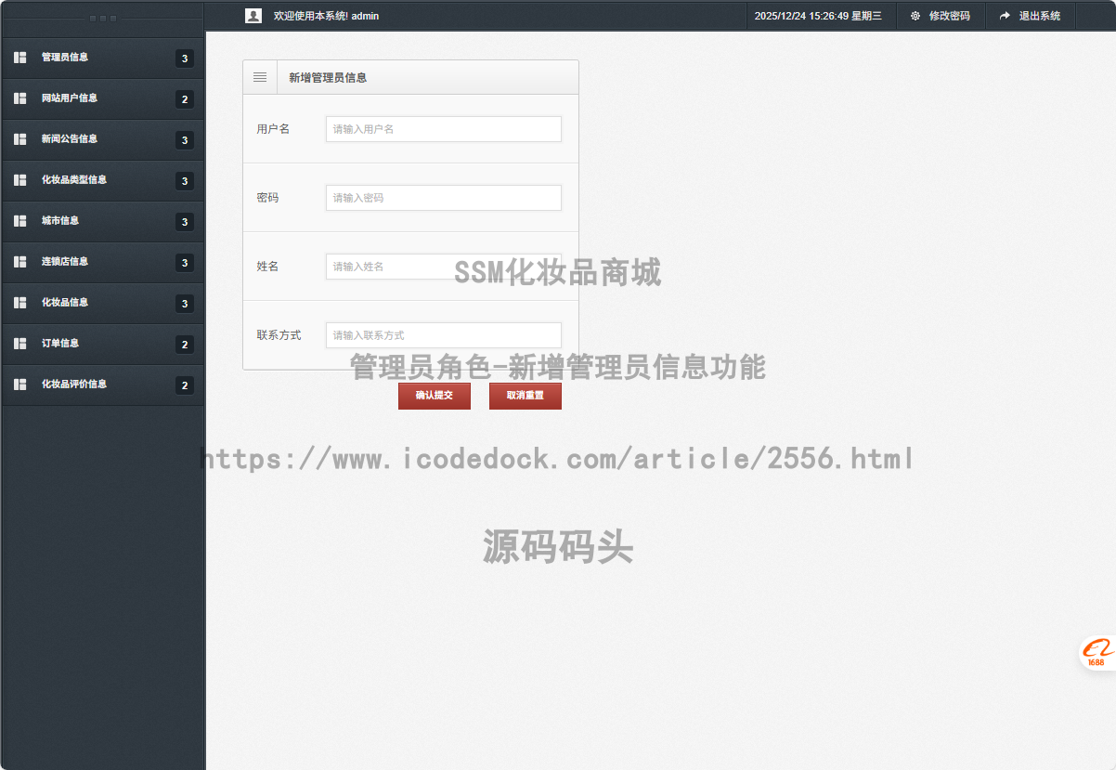Click the 城市信息 grid icon
Image resolution: width=1116 pixels, height=770 pixels.
[x=19, y=221]
